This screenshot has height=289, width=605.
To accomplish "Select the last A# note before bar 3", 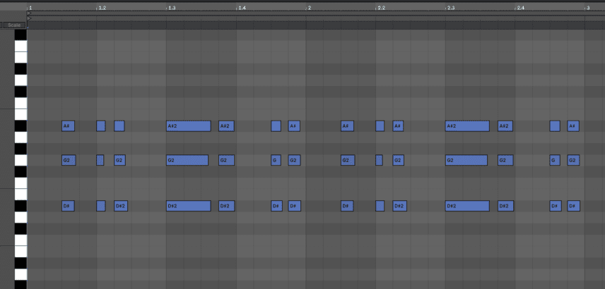I will click(x=573, y=126).
